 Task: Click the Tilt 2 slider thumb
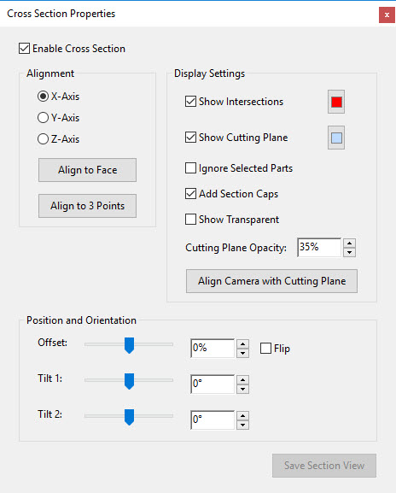click(x=129, y=417)
